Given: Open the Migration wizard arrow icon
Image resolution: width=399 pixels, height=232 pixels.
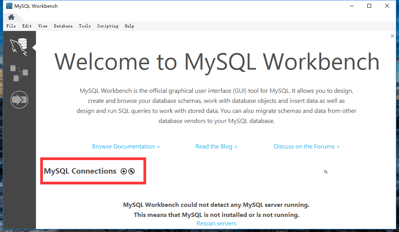Looking at the screenshot, I should click(x=19, y=100).
